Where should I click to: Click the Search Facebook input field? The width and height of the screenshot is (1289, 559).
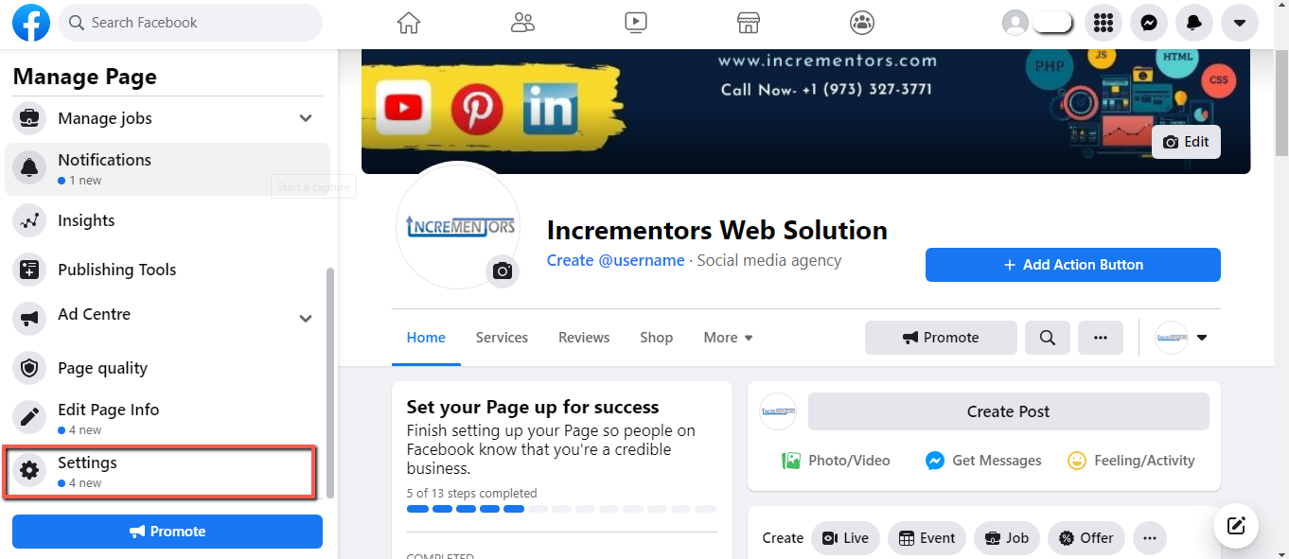(x=190, y=23)
